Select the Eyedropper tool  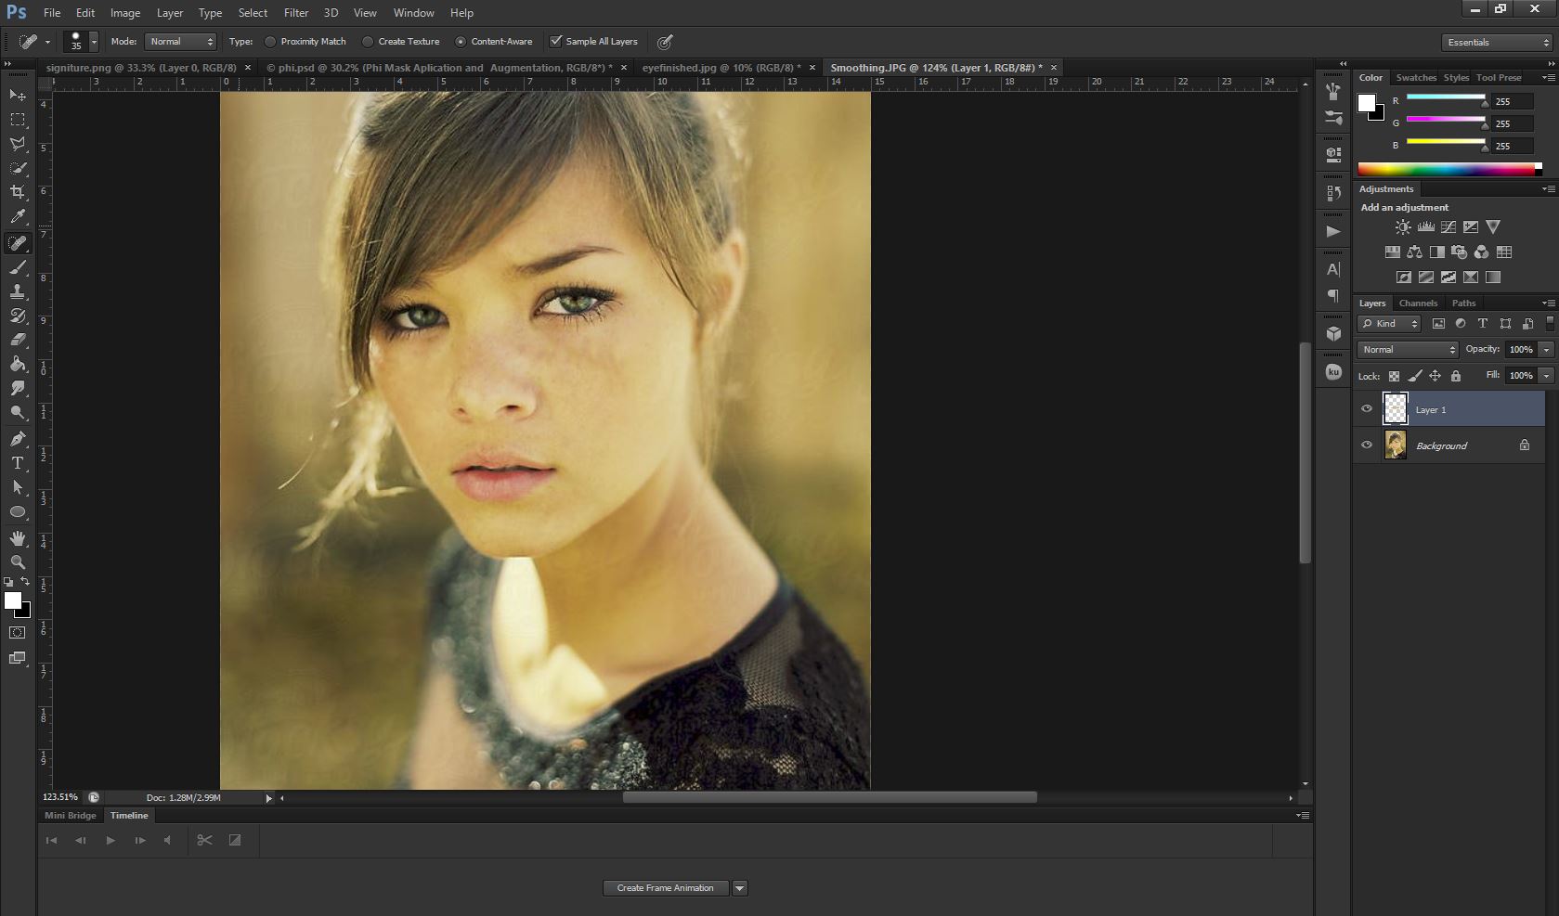click(18, 216)
